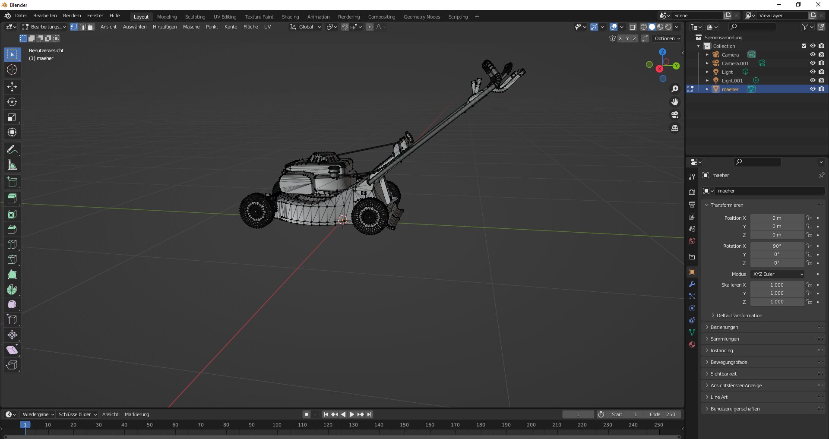Uncheck the Collection exclude checkbox
The height and width of the screenshot is (439, 829).
[x=804, y=46]
